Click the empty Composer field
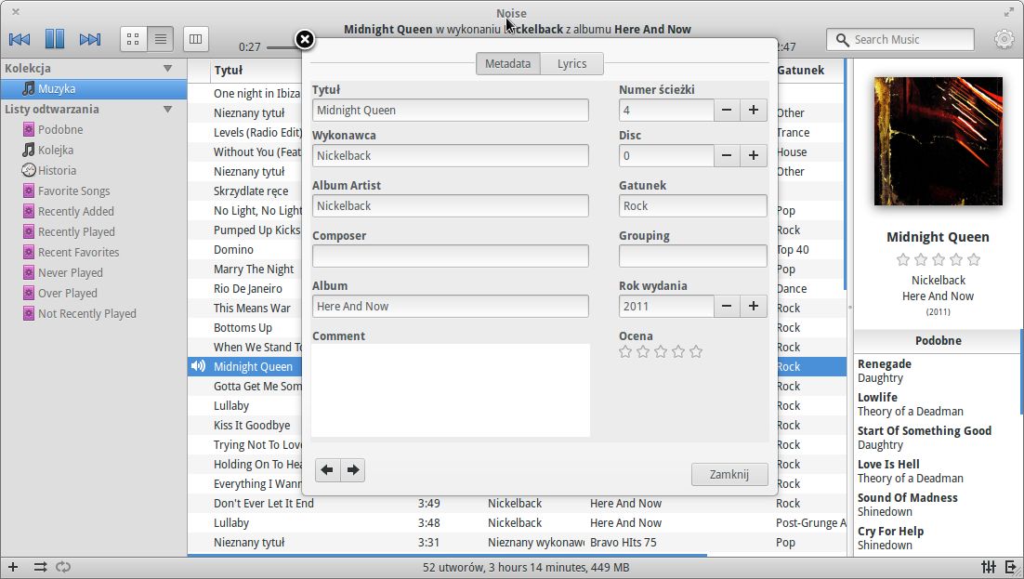Viewport: 1024px width, 579px height. coord(450,257)
